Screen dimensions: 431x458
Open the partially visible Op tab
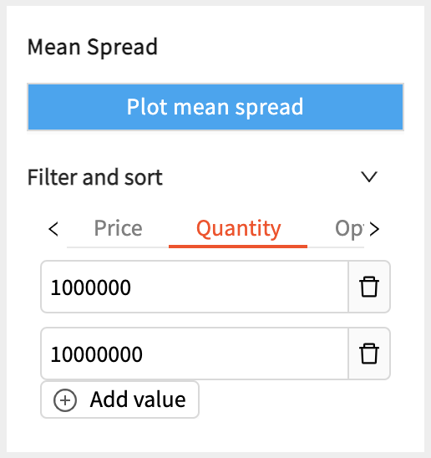[349, 228]
